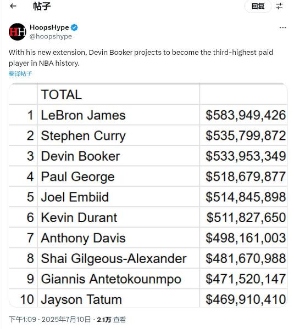This screenshot has width=294, height=329.
Task: Click the @hoopshype handle
Action: coord(51,36)
